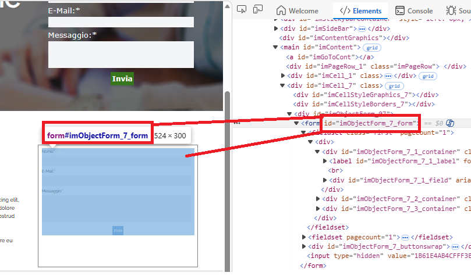Viewport: 471px width, 276px height.
Task: Expand the imObjectForm_7_2_container div
Action: (x=318, y=199)
